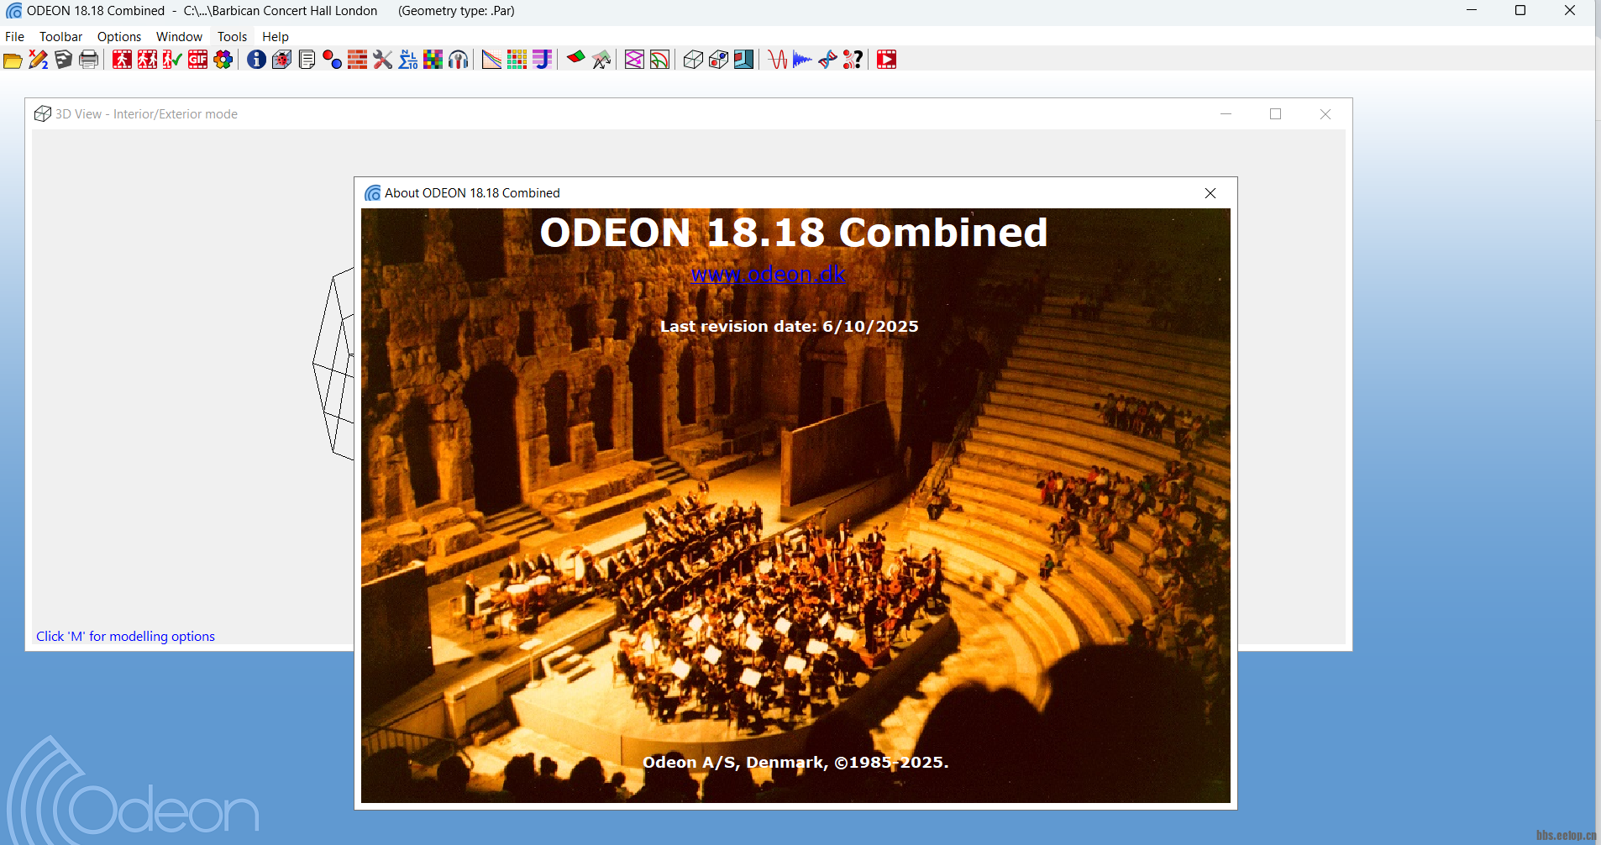Close the About ODEON 18.18 dialog
Screen dimensions: 1601x845
[1210, 193]
